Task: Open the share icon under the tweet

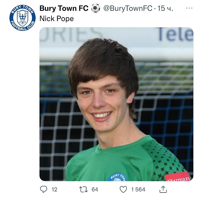Action: [x=163, y=189]
